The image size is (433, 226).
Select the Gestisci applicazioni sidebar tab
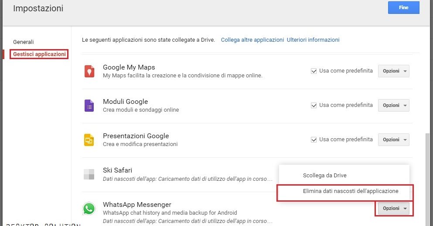click(39, 54)
